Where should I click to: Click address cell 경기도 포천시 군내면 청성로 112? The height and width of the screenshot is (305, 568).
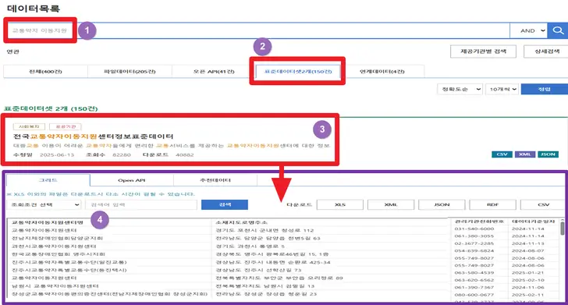(x=264, y=230)
